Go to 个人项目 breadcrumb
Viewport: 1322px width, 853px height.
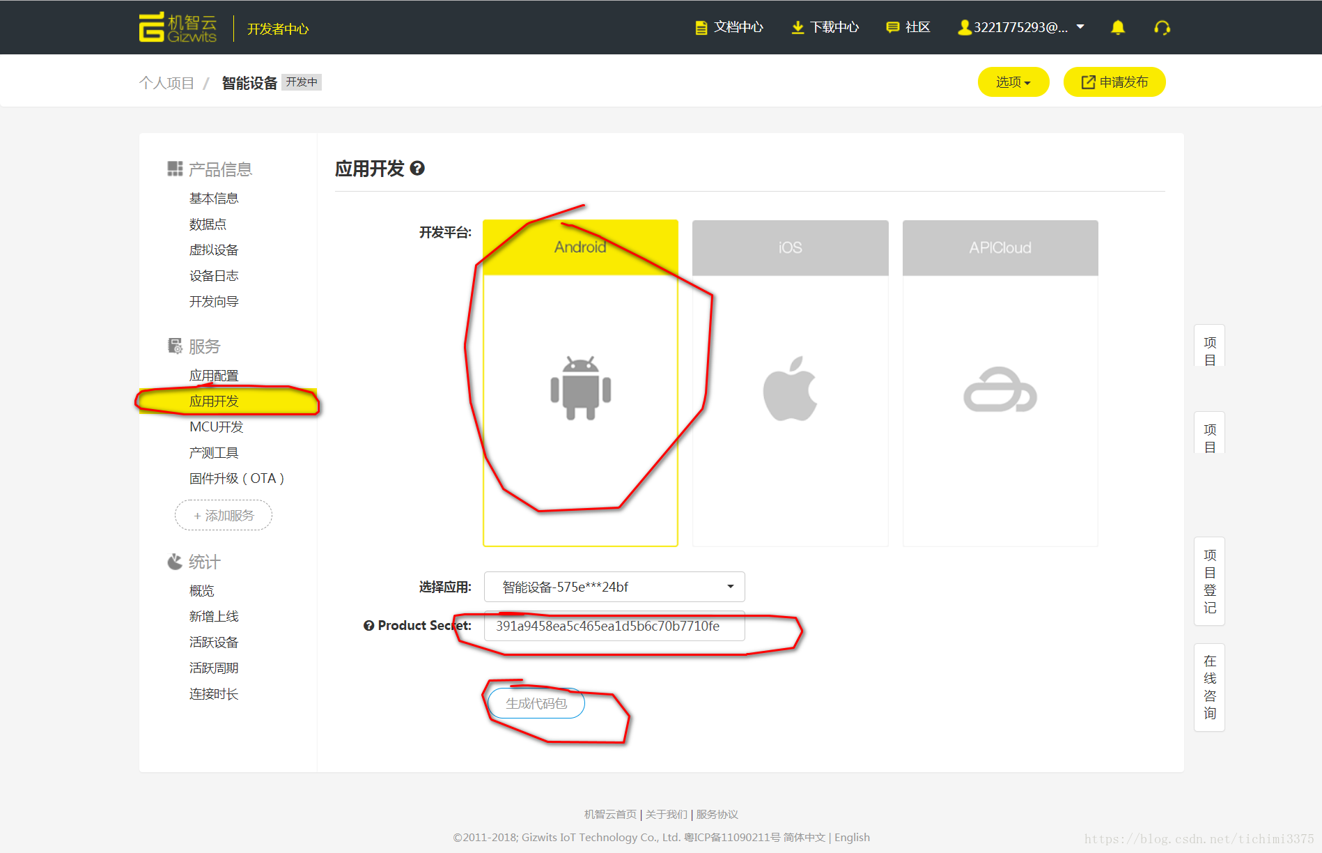166,83
